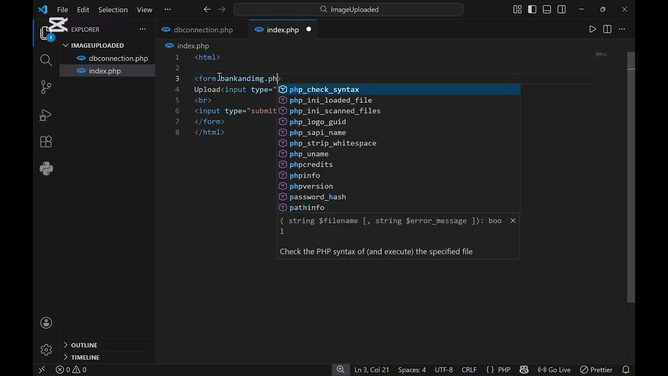Open the errors and warnings status indicator
This screenshot has width=668, height=376.
point(71,370)
